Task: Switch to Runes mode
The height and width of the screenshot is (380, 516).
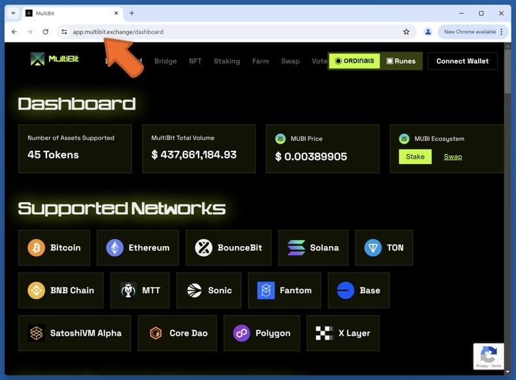Action: pyautogui.click(x=401, y=61)
